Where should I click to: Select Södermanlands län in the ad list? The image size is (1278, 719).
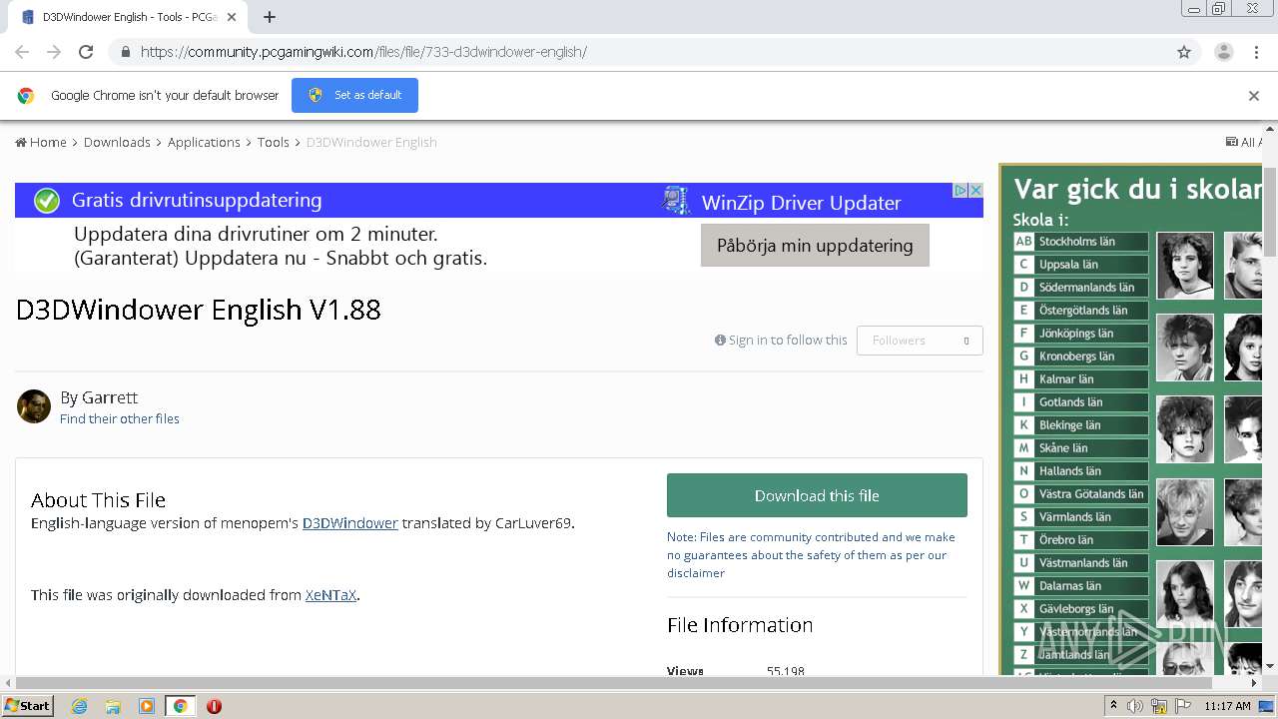pos(1080,288)
